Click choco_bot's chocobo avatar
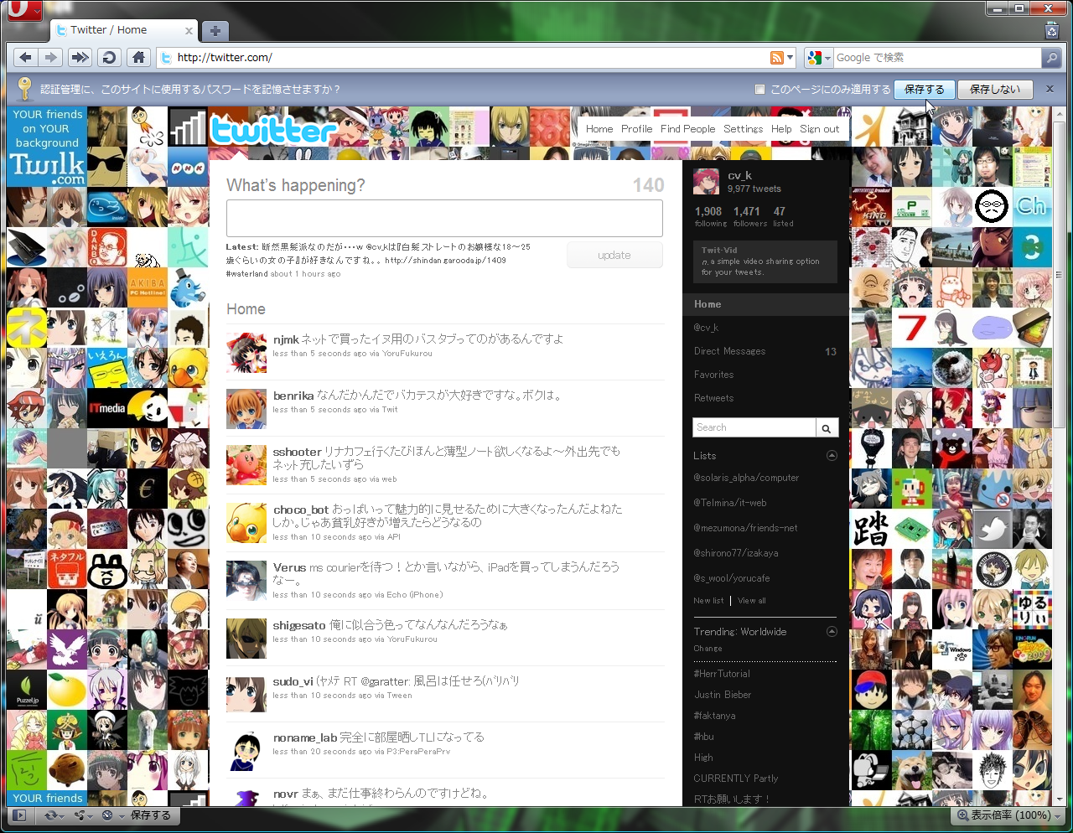The height and width of the screenshot is (833, 1073). point(246,523)
